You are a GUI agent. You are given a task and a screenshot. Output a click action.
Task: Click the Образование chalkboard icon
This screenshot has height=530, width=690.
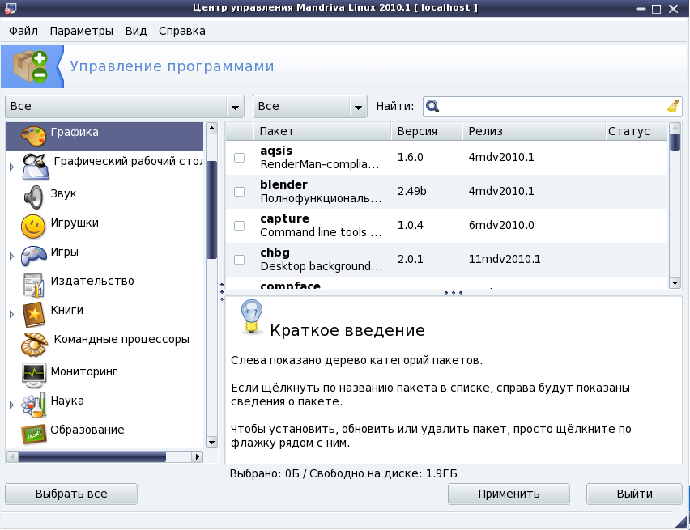tap(34, 435)
